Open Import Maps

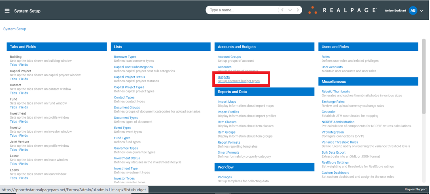(227, 102)
